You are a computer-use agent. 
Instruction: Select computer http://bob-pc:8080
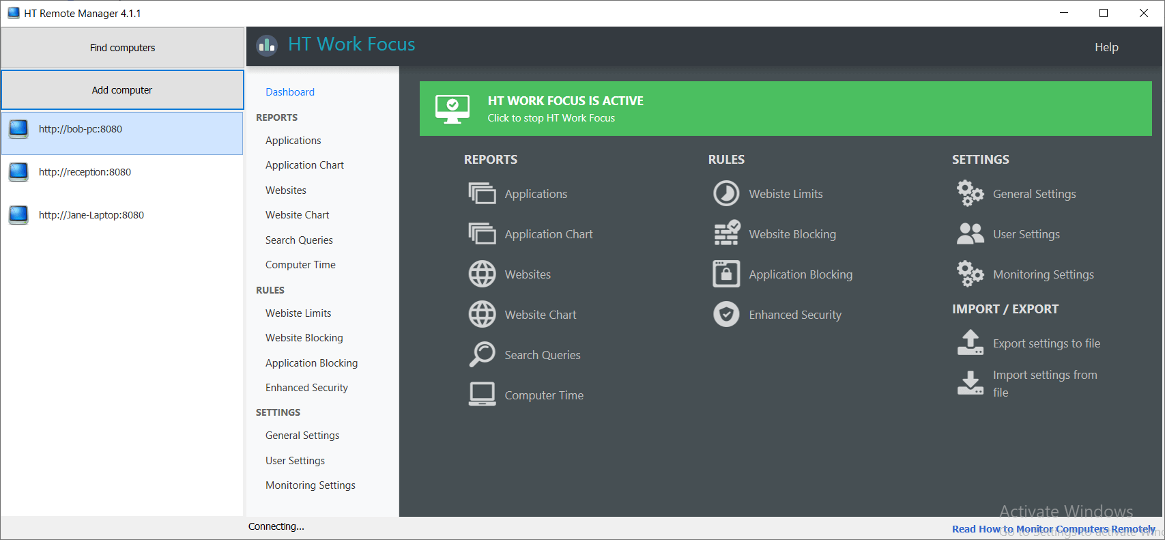[122, 133]
